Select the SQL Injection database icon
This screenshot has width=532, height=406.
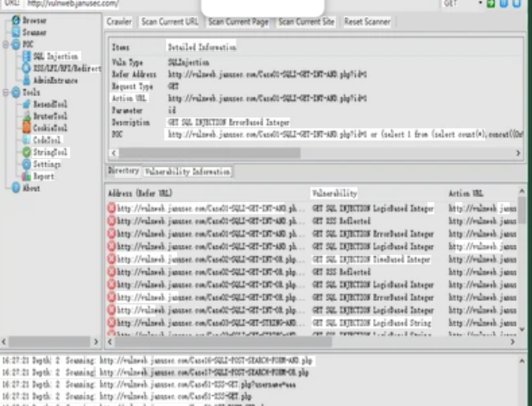pyautogui.click(x=27, y=56)
